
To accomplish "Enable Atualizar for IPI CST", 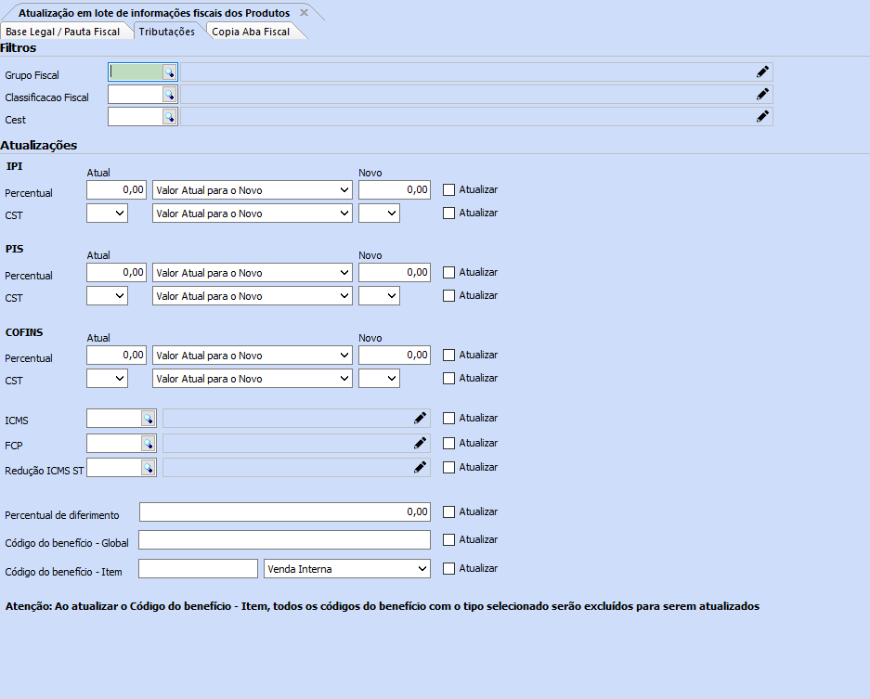I will [448, 213].
